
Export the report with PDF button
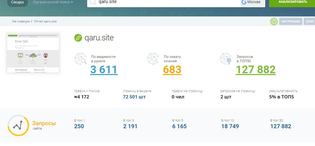(310, 21)
